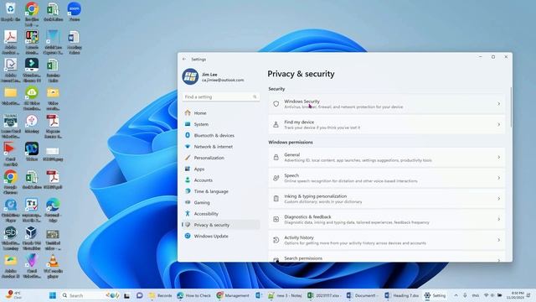
Task: Click the Windows Update icon in sidebar
Action: [x=188, y=236]
